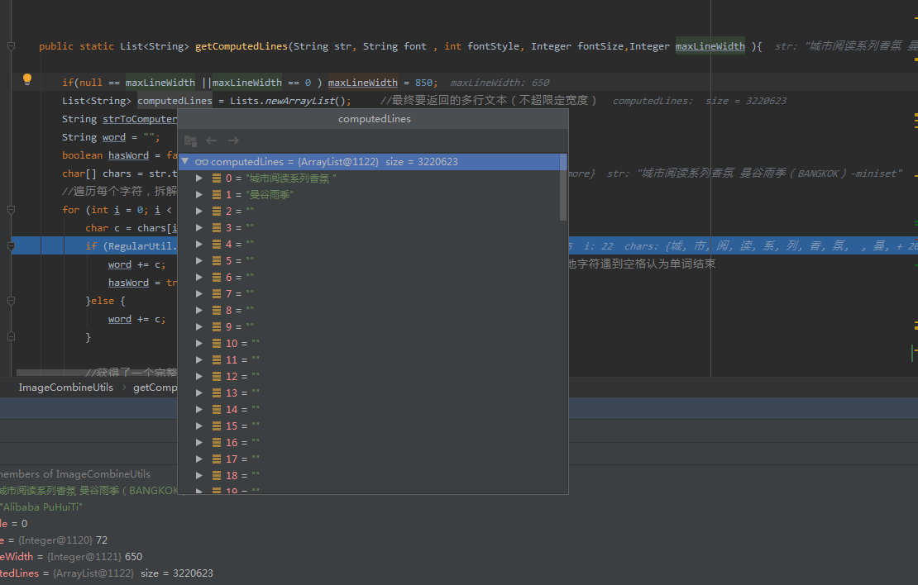Select the ImageCombineUtils breadcrumb
The height and width of the screenshot is (585, 918).
coord(65,387)
